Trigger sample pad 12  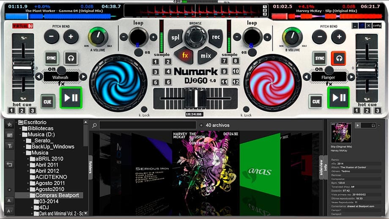(x=236, y=82)
